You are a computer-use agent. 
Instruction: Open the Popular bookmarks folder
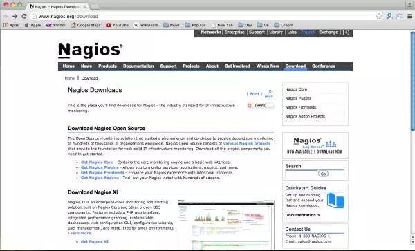pos(195,25)
